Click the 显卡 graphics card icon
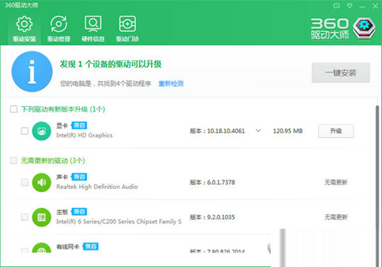Screen dimensions: 382x267 (42, 131)
